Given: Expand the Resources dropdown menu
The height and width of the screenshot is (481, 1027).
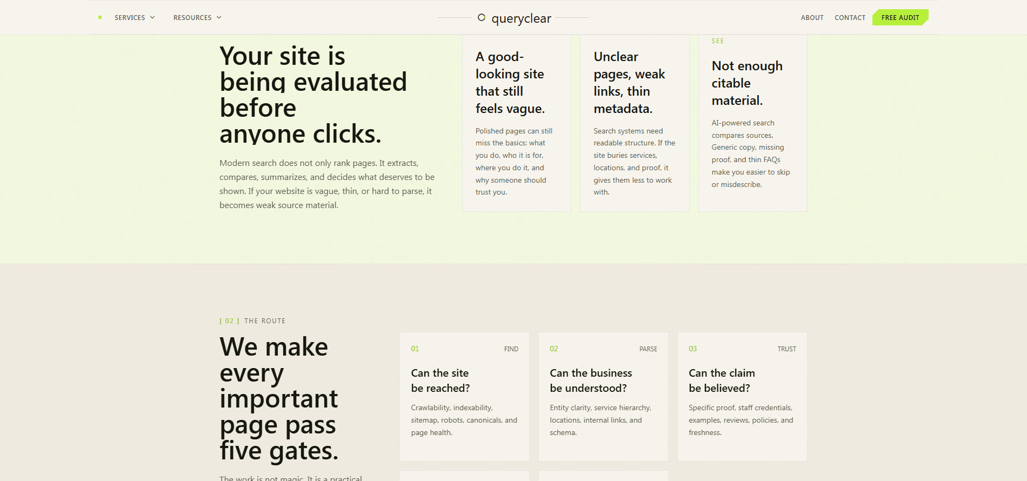Looking at the screenshot, I should point(197,18).
